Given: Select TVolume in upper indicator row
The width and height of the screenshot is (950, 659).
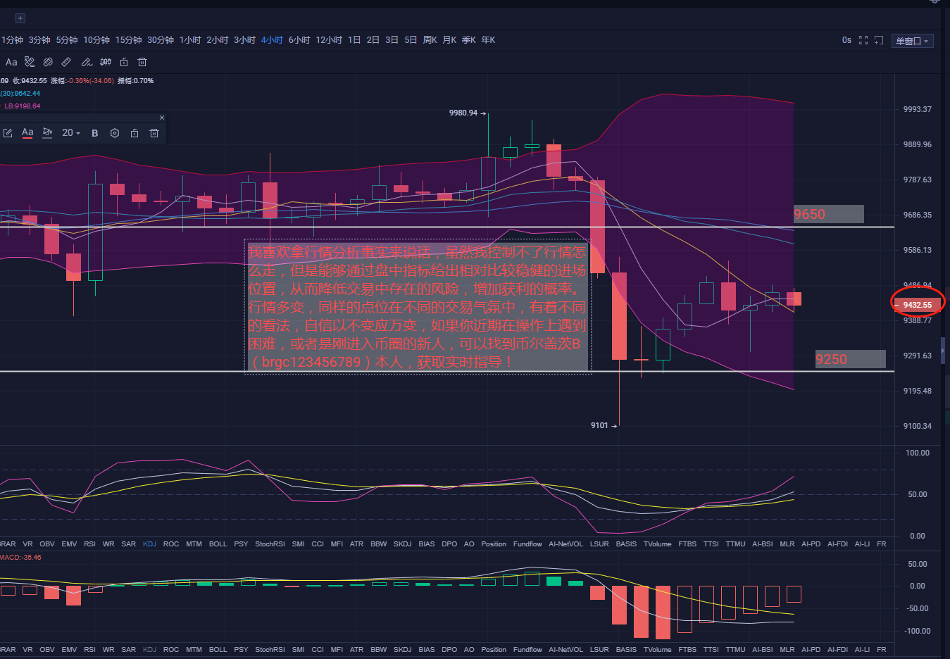Looking at the screenshot, I should coord(657,544).
